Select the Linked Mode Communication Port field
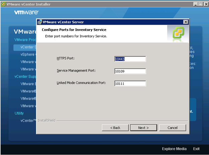 [130, 83]
